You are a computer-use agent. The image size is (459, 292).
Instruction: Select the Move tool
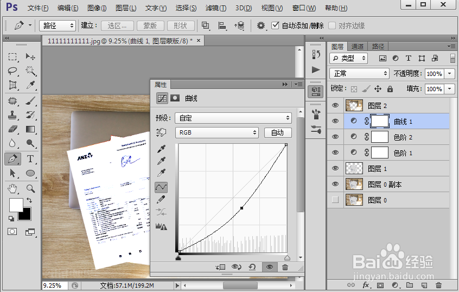tap(30, 56)
